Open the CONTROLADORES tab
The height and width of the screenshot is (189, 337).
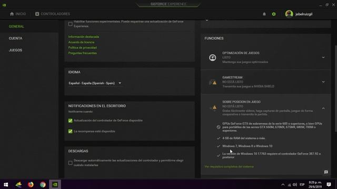(x=53, y=14)
